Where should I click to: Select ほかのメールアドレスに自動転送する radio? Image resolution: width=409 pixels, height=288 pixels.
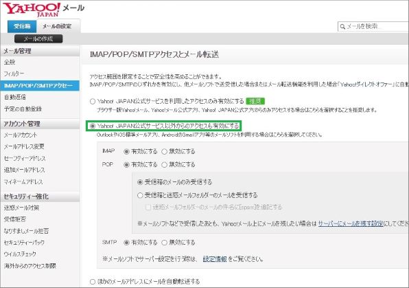[93, 282]
